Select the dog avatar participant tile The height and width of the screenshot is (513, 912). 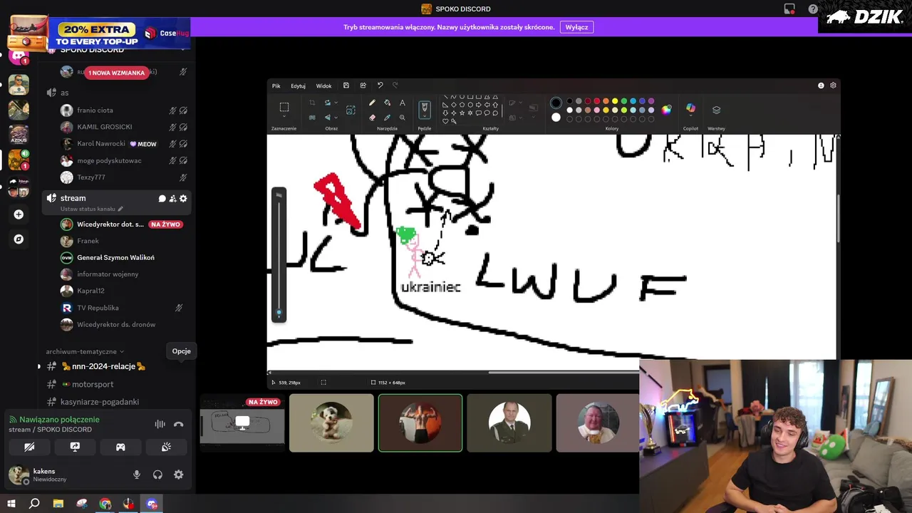click(x=331, y=423)
